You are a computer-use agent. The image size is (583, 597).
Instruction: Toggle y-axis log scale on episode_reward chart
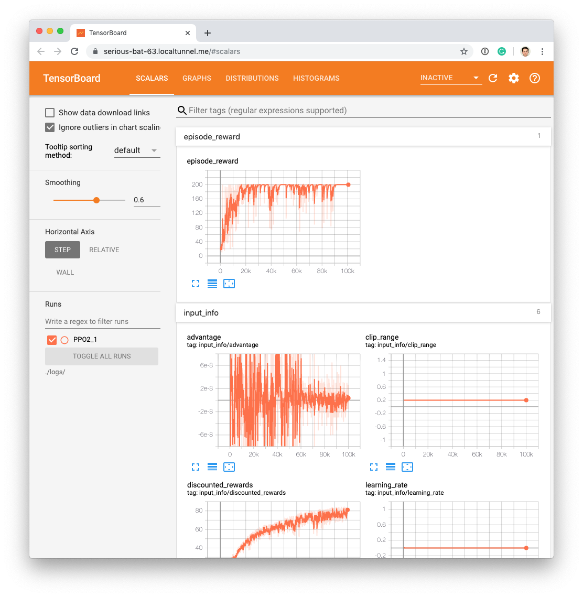point(212,284)
